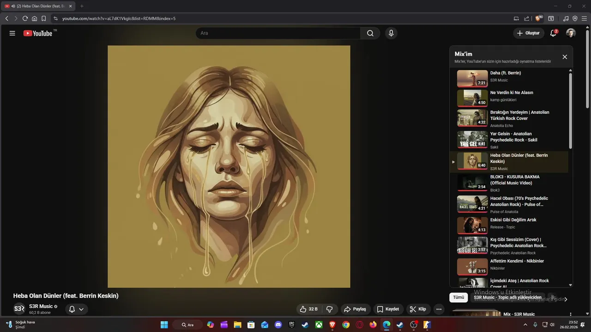Play Yar Gelsin Anatolian Psychedelic Rock
Screen dimensions: 591x332
click(509, 140)
